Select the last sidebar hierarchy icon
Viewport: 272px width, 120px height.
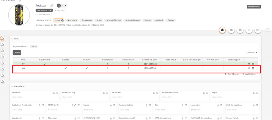(x=3, y=81)
